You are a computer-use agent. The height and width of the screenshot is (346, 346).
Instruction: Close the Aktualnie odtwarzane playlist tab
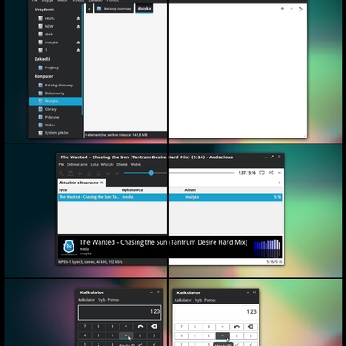tap(102, 183)
